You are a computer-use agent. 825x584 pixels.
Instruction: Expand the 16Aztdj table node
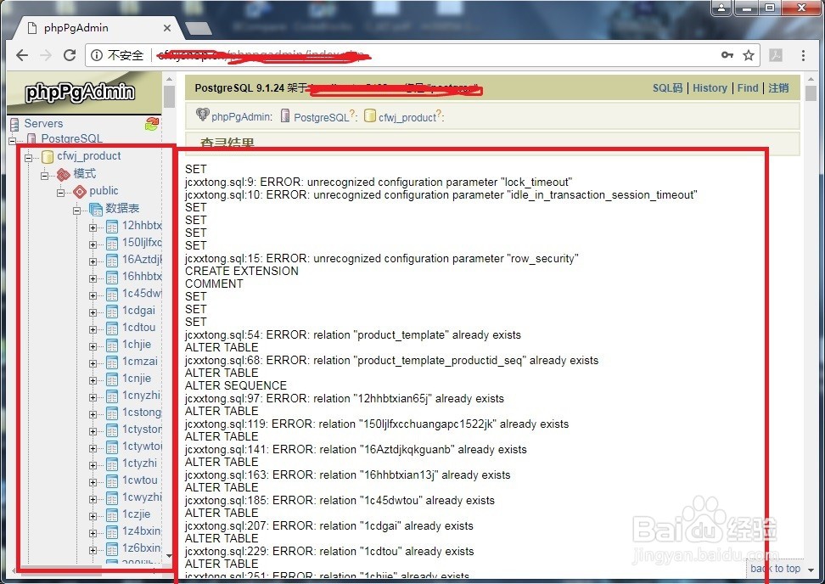tap(93, 261)
